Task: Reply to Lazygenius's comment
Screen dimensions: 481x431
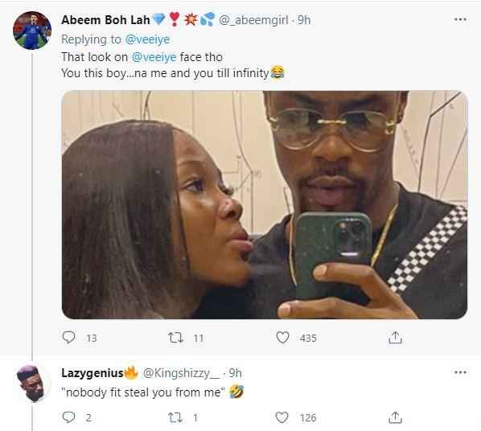Action: coord(68,417)
